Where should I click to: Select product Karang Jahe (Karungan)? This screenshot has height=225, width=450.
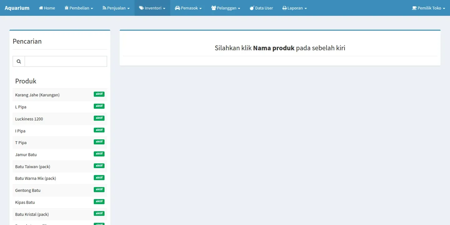[x=37, y=95]
